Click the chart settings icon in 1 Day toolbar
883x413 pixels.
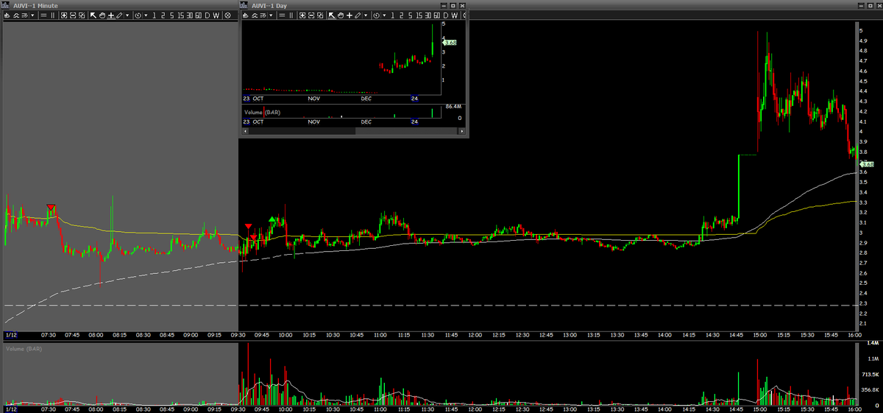263,15
